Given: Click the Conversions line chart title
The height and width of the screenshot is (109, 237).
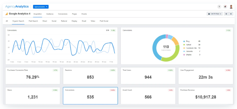Looking at the screenshot, I should (x=12, y=30).
